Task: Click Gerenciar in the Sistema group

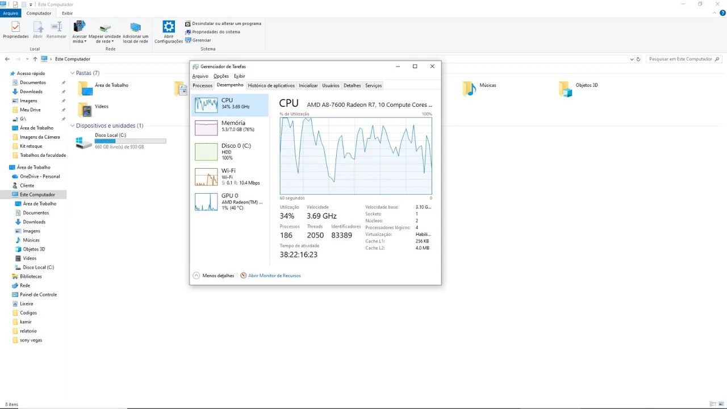Action: [198, 40]
